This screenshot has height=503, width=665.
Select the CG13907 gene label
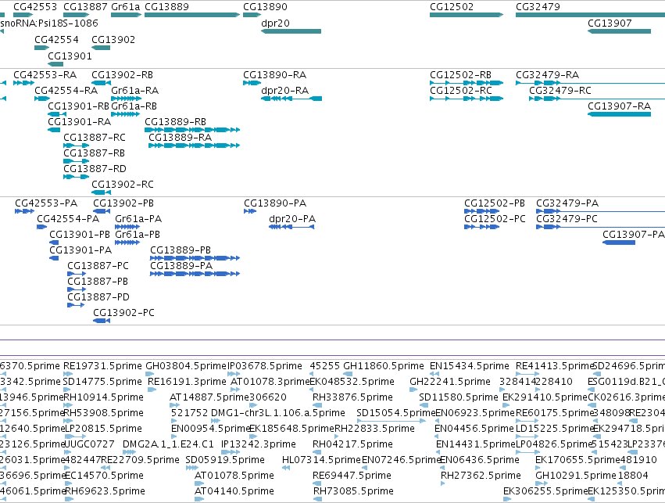[x=610, y=23]
